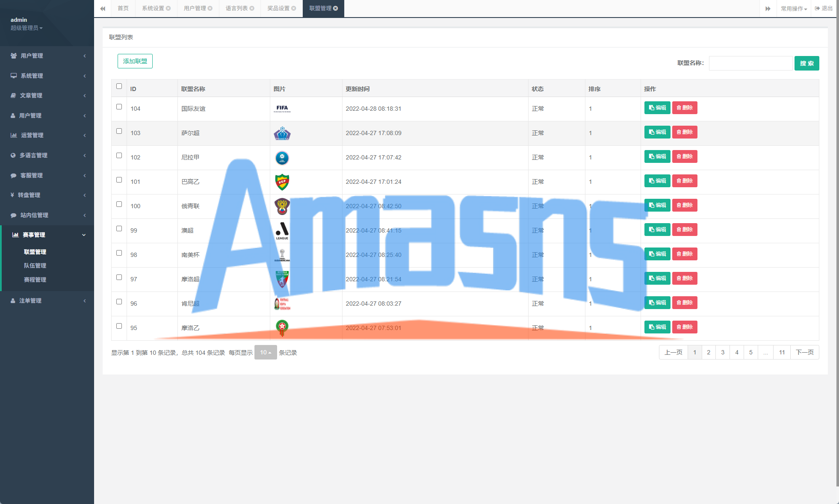839x504 pixels.
Task: Switch to the 语言列表 tab
Action: pyautogui.click(x=237, y=9)
